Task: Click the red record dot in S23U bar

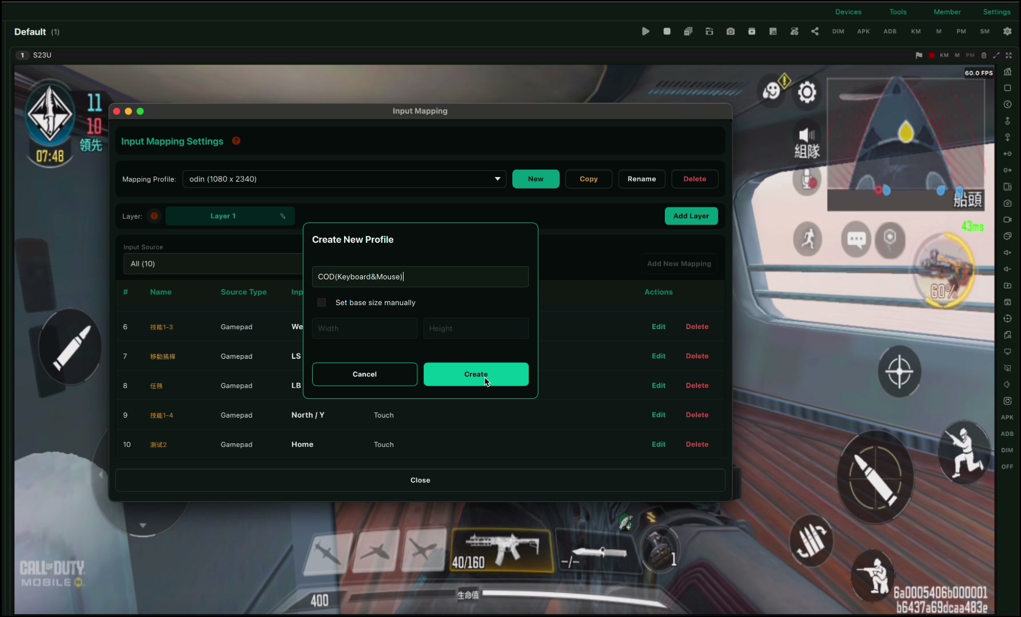Action: pos(932,55)
